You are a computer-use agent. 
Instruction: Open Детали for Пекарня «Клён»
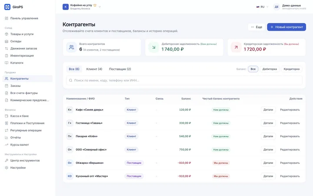[x=268, y=136]
